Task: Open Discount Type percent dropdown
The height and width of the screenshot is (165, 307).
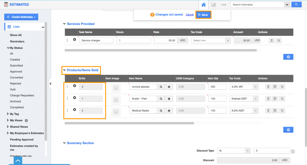Action: click(x=234, y=151)
